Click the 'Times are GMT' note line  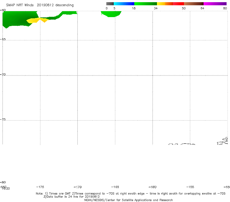tap(131, 194)
